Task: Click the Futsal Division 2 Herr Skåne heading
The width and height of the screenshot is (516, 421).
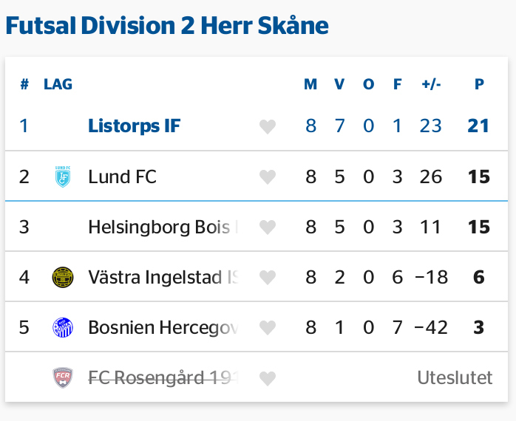Action: (167, 25)
